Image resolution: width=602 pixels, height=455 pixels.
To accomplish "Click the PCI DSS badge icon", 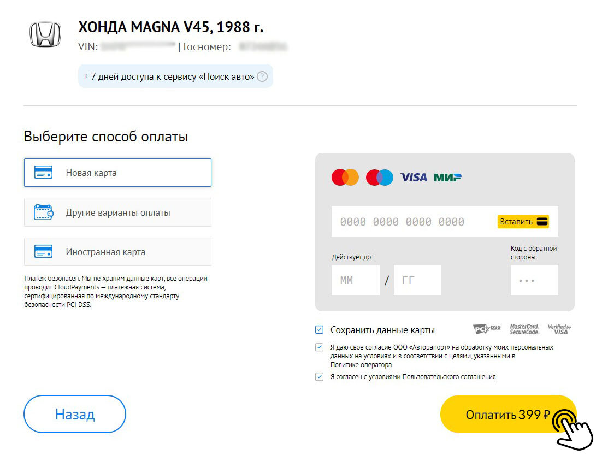I will tap(487, 329).
